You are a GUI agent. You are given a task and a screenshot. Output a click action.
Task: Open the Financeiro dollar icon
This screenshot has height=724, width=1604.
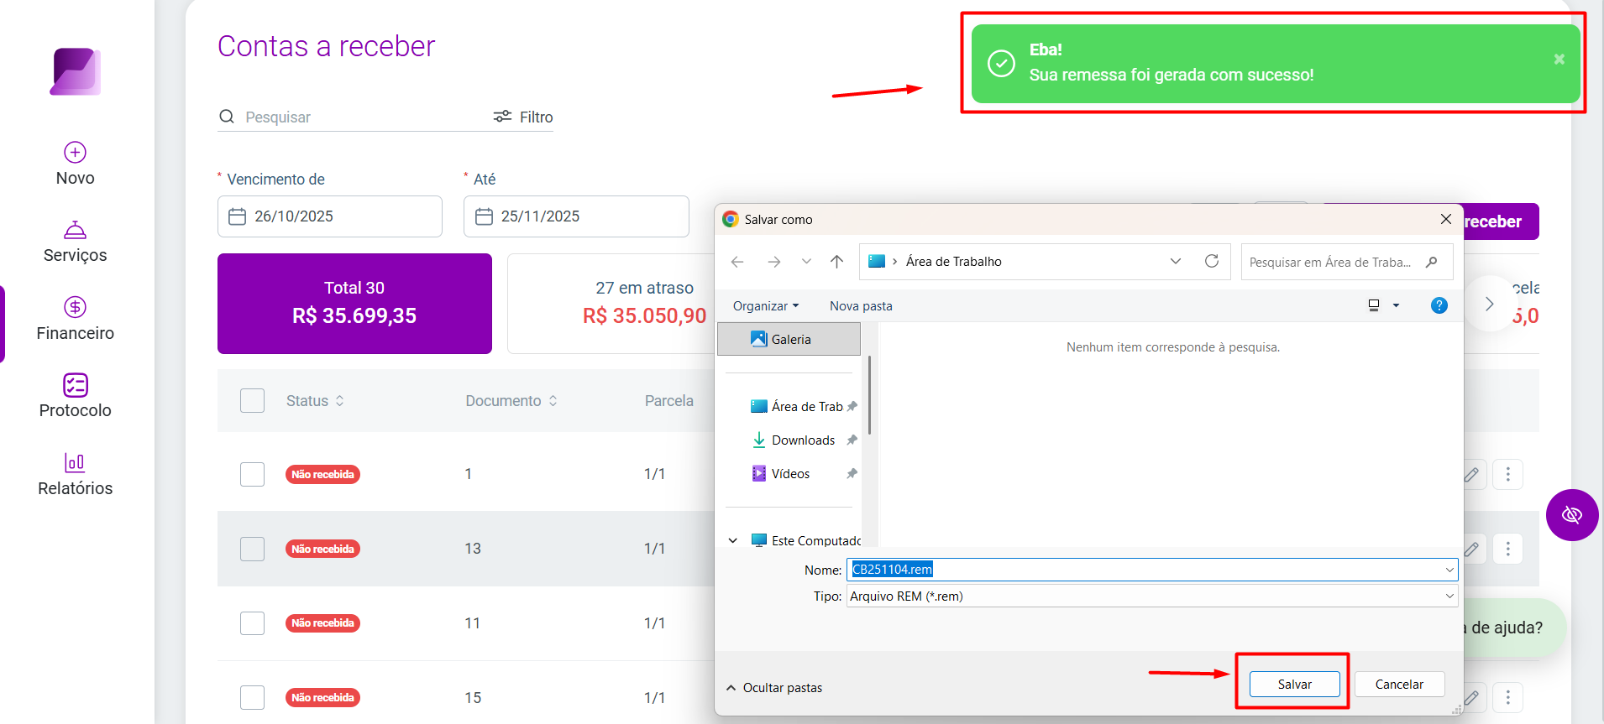pos(75,307)
